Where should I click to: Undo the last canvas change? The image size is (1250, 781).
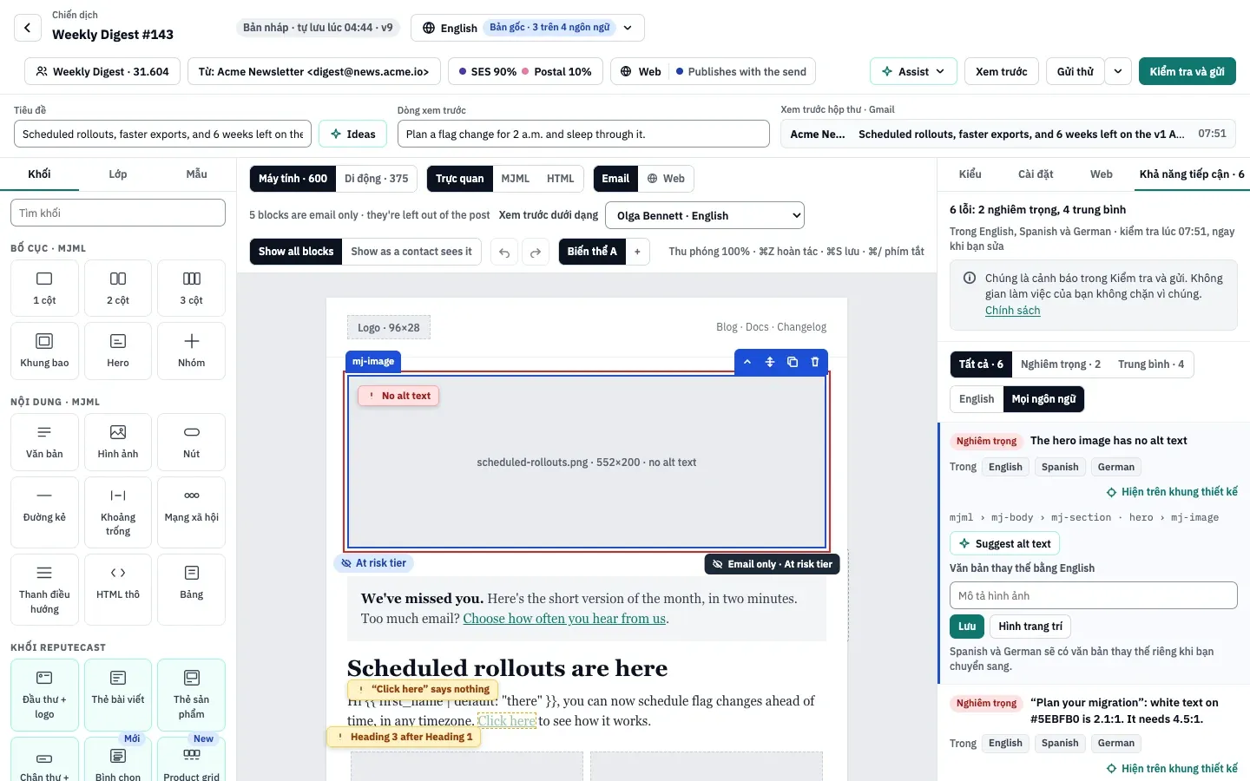click(504, 253)
